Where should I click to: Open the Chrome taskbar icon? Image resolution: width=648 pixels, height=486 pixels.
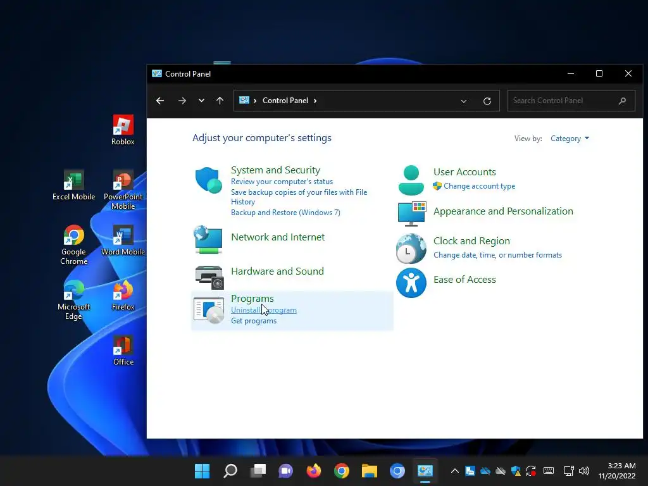[x=341, y=471]
